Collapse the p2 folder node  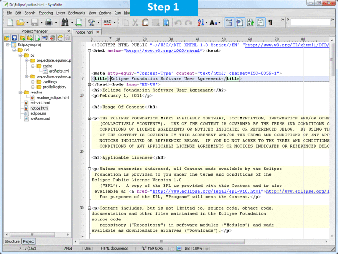pos(20,55)
